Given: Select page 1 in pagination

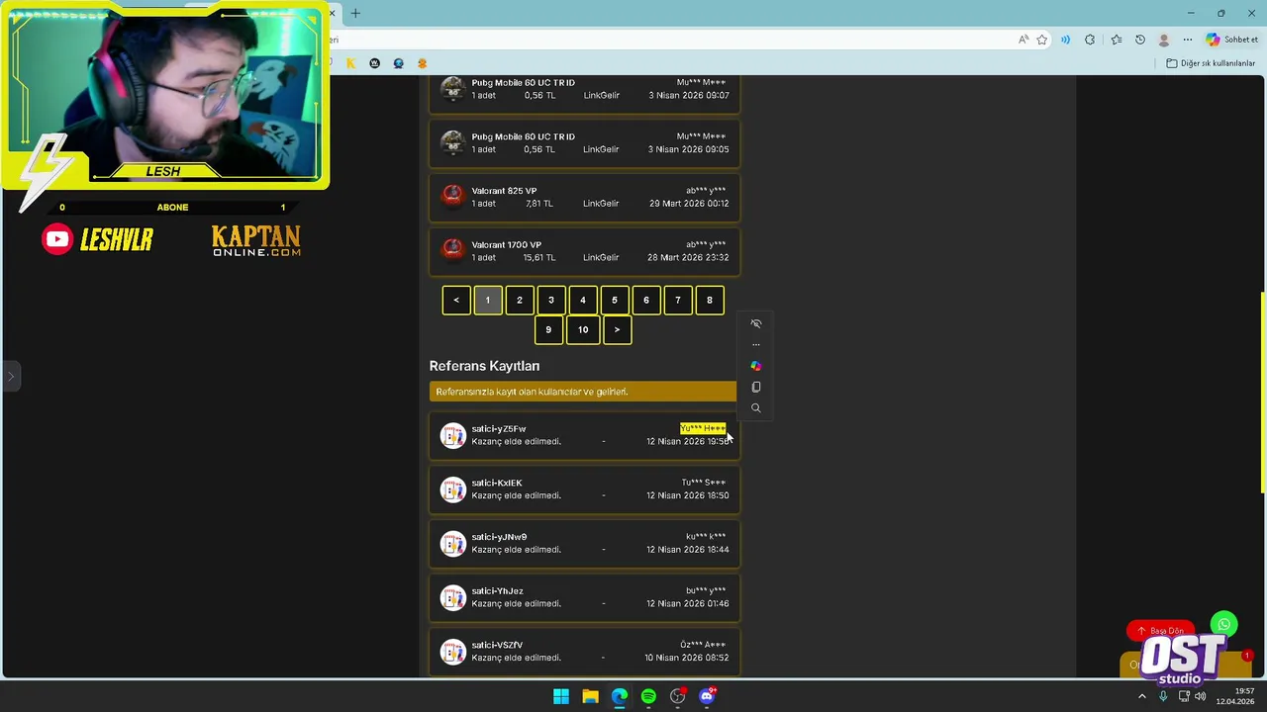Looking at the screenshot, I should click(x=488, y=300).
